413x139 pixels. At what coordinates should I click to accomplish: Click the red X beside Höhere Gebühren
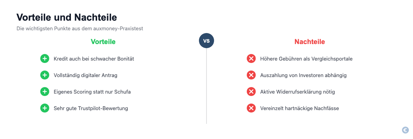[251, 59]
